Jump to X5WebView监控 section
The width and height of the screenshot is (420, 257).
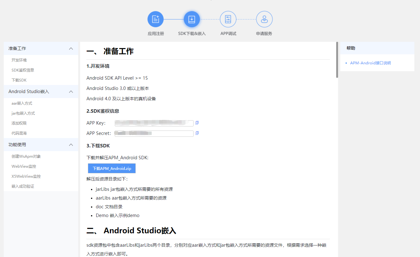click(x=26, y=176)
